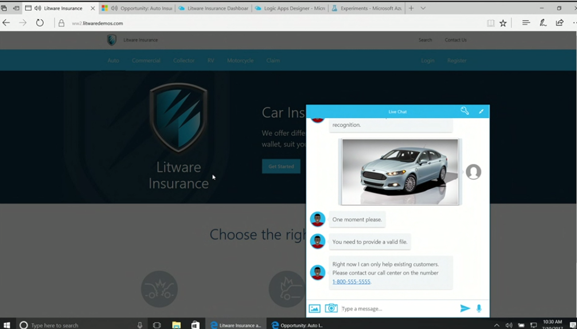
Task: Switch to Experiments - Microsoft Azure tab
Action: (x=366, y=8)
